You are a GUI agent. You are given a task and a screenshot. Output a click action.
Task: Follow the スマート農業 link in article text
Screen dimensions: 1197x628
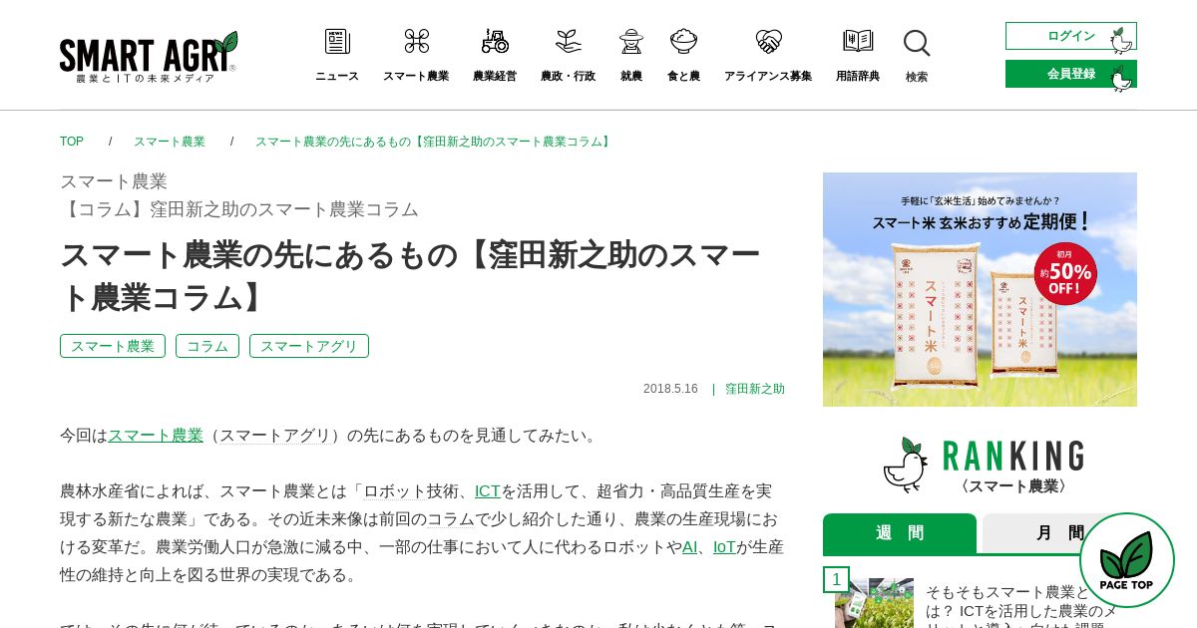point(156,436)
